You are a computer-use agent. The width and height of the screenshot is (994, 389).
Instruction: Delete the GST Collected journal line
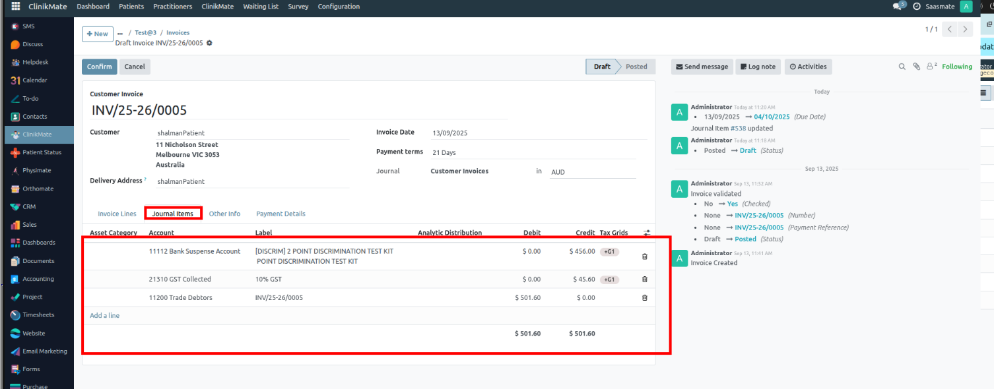click(645, 280)
